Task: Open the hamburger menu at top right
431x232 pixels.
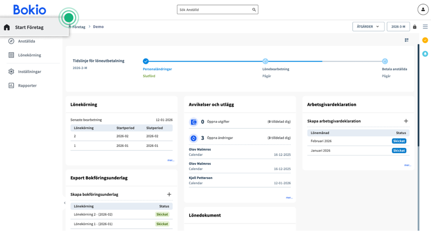Action: [x=425, y=27]
